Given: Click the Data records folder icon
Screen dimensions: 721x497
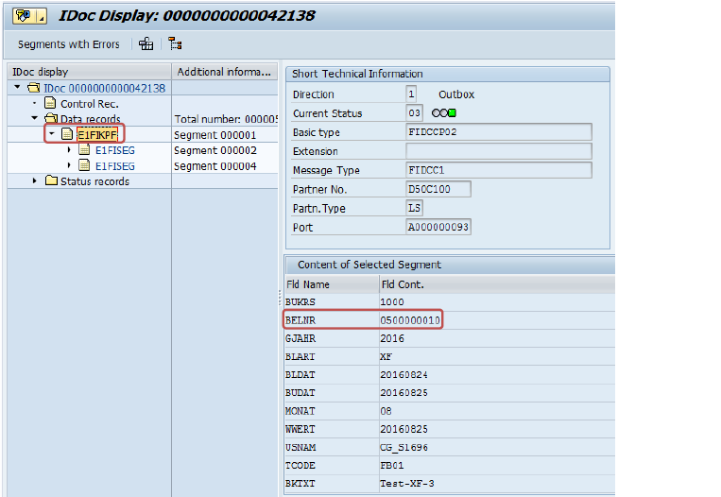Looking at the screenshot, I should pyautogui.click(x=51, y=118).
